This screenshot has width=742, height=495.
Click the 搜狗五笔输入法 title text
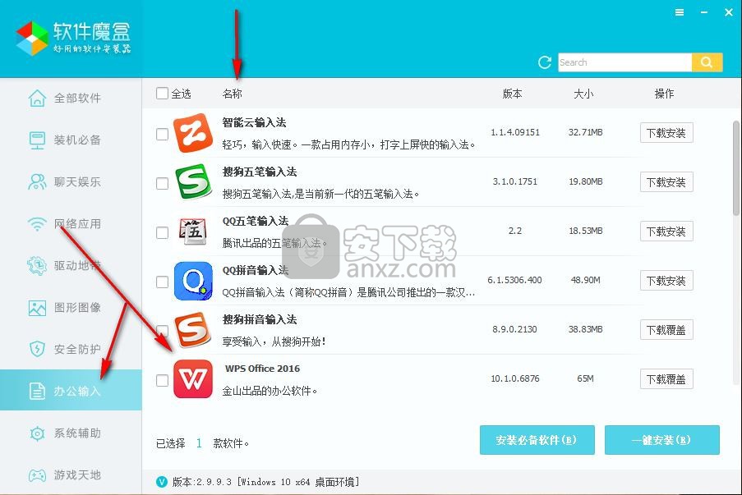tap(260, 172)
